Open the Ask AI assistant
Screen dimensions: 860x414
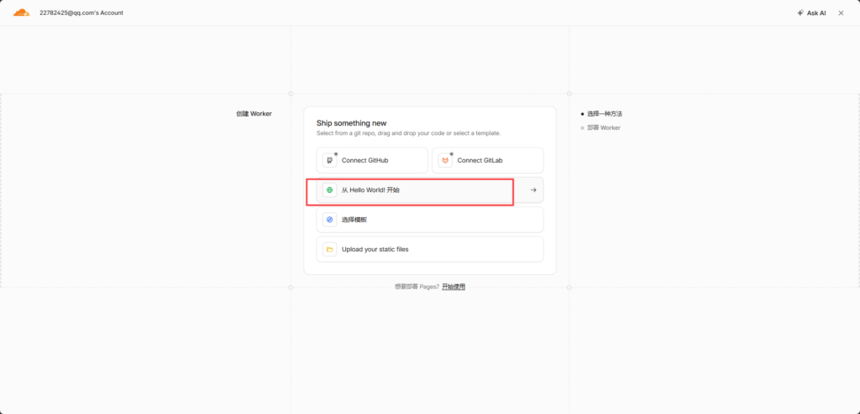(811, 13)
